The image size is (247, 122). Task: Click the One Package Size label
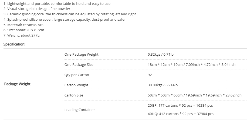[x=79, y=64]
